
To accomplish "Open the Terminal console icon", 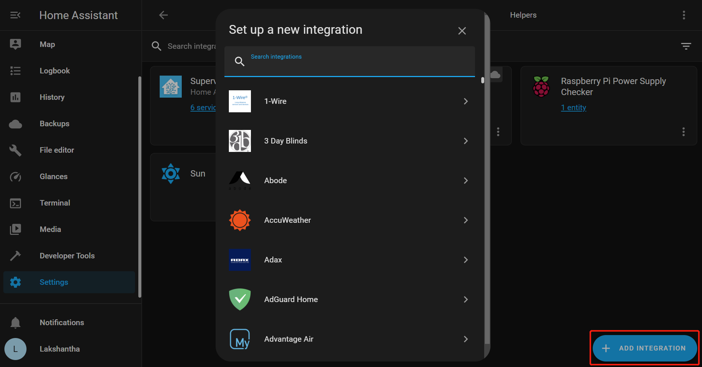I will pos(15,203).
